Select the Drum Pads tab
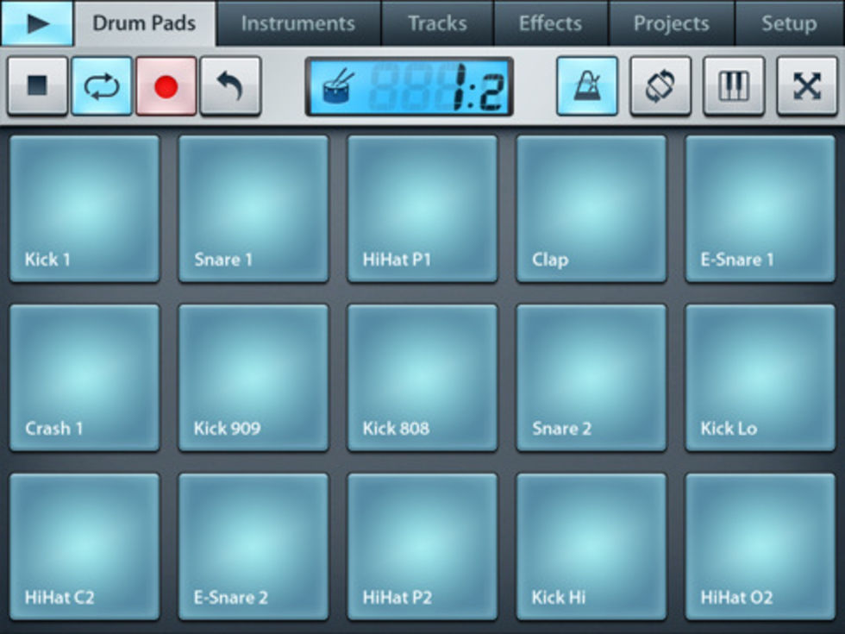Image resolution: width=845 pixels, height=634 pixels. pos(145,23)
